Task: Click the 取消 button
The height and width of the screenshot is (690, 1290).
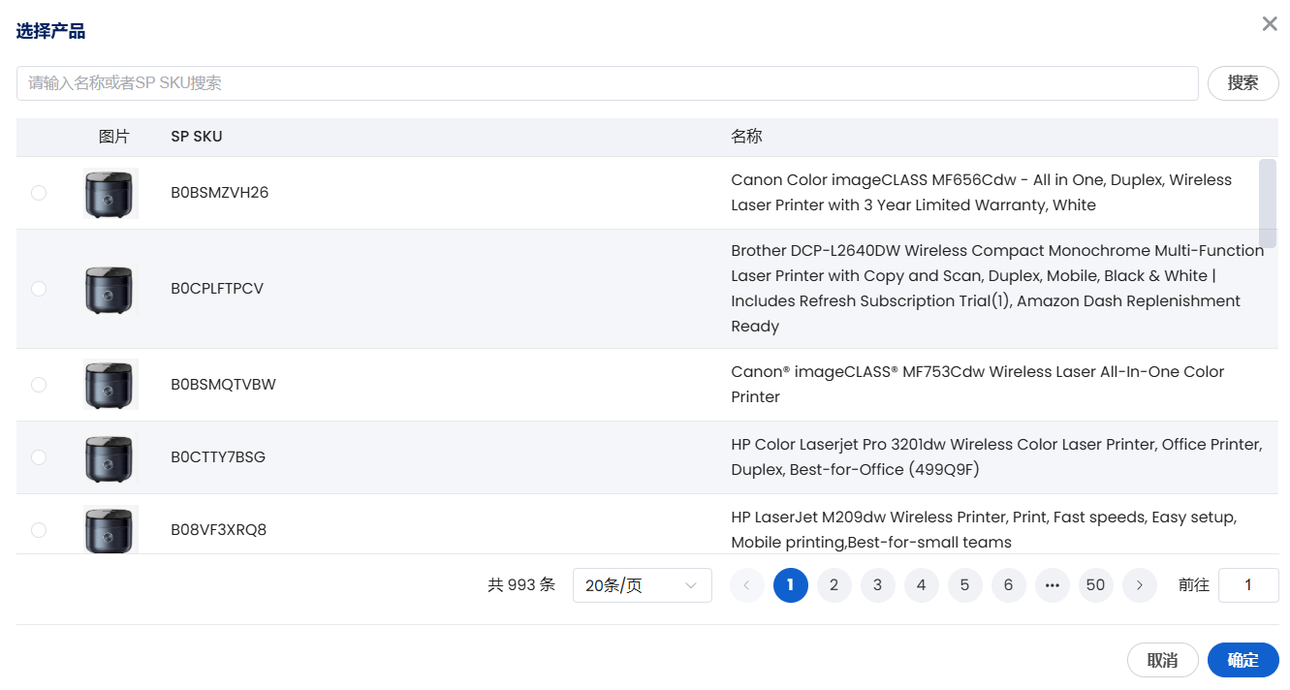Action: (1163, 660)
